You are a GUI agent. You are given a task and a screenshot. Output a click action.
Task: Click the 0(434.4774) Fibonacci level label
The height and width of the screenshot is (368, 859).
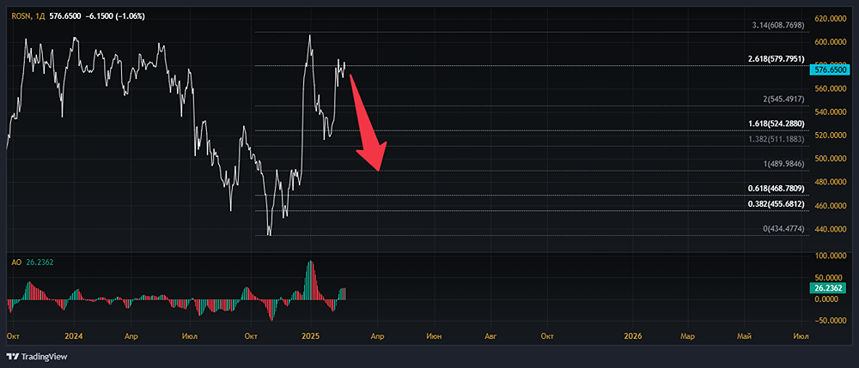pos(784,229)
